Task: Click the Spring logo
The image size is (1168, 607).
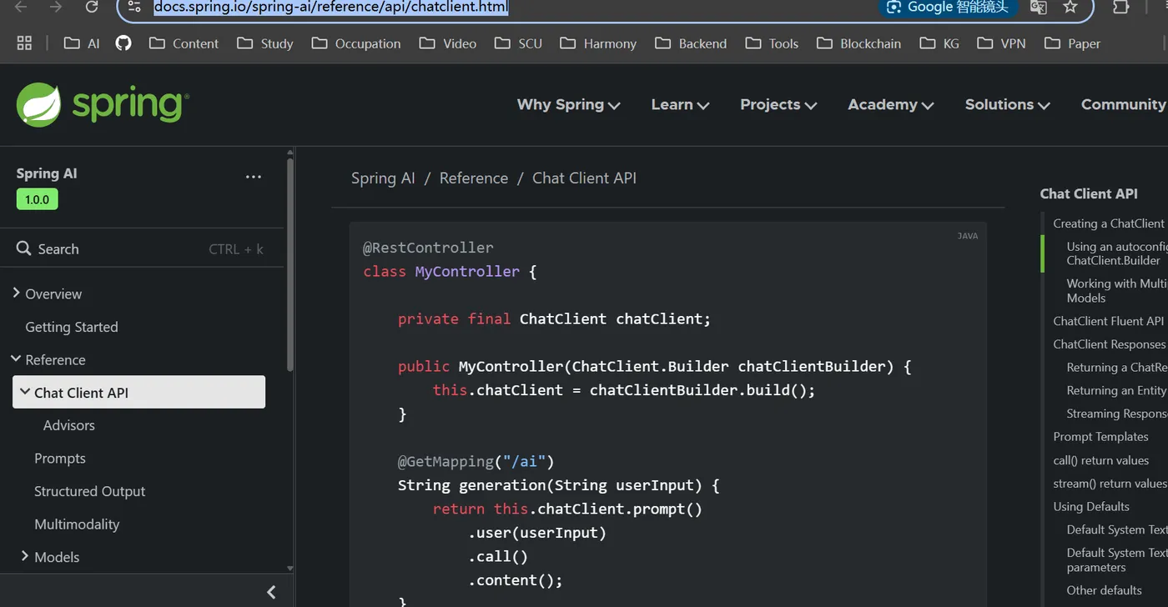Action: click(x=103, y=104)
